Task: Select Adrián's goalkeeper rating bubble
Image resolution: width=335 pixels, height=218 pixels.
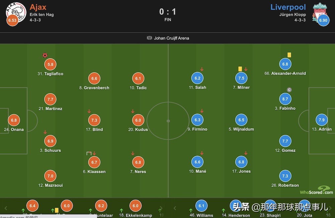Action: point(322,120)
